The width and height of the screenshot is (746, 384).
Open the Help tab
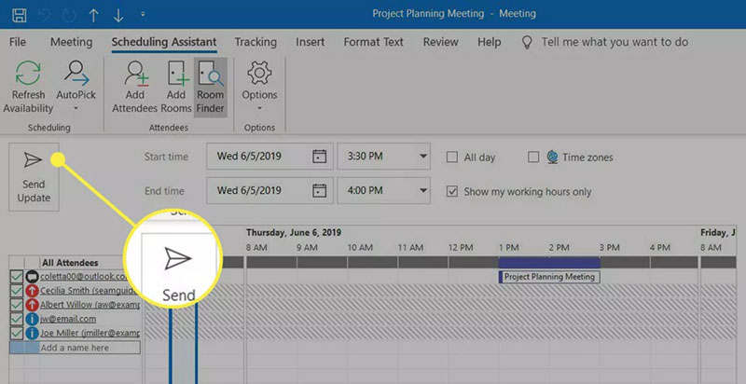489,42
